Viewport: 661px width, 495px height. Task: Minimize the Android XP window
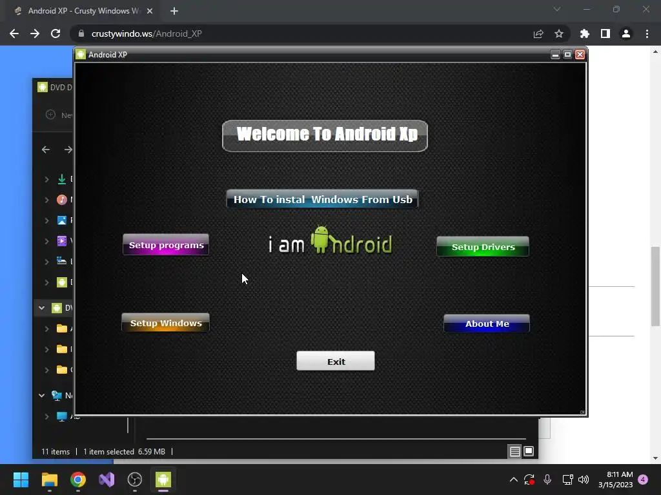[x=555, y=55]
